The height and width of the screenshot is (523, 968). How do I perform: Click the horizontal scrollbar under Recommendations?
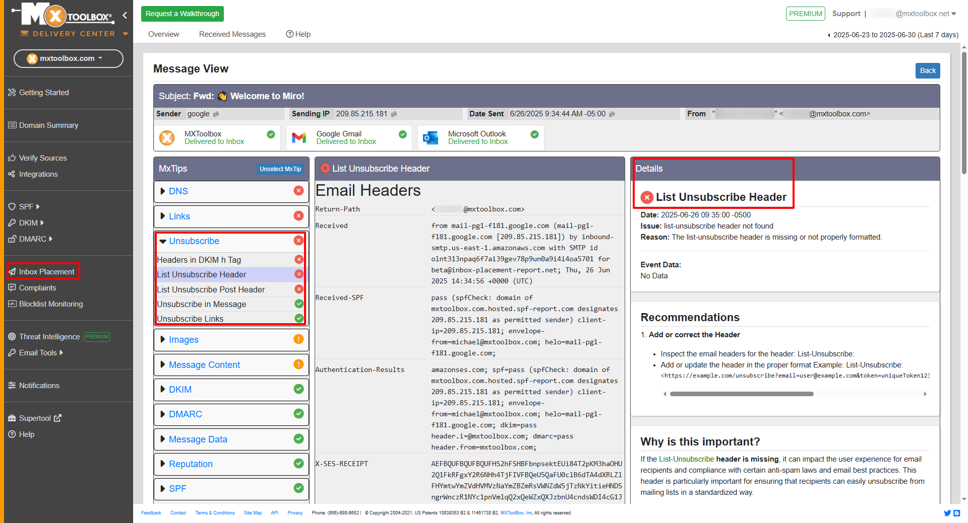(741, 394)
